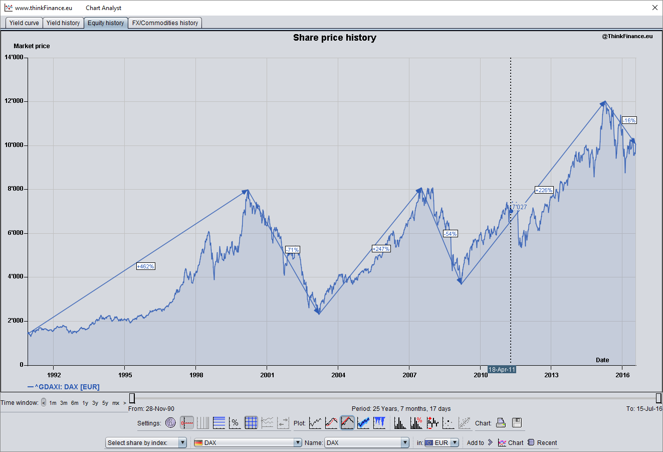Click the -16% trend label

629,120
